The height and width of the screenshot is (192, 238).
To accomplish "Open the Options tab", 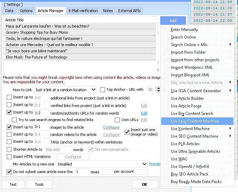I will click(x=26, y=11).
